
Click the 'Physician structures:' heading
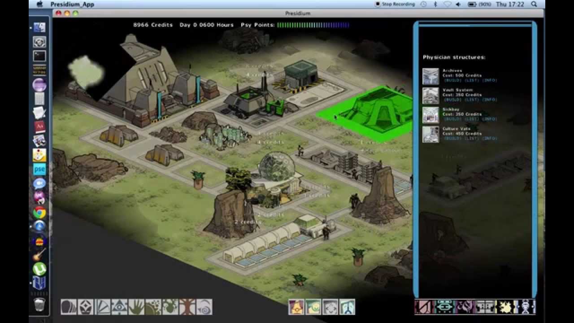(454, 57)
